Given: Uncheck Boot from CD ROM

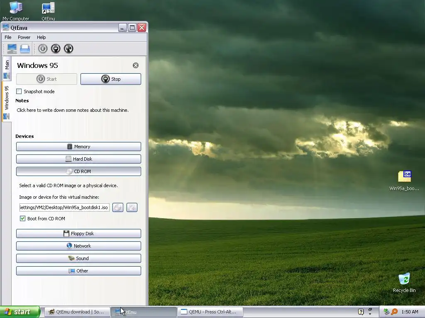Looking at the screenshot, I should tap(23, 219).
